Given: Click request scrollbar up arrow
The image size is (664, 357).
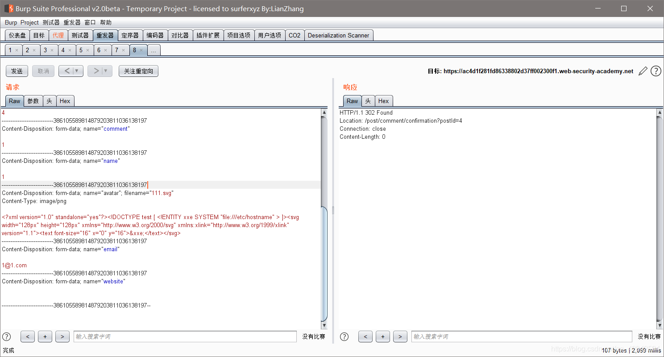Looking at the screenshot, I should [324, 112].
